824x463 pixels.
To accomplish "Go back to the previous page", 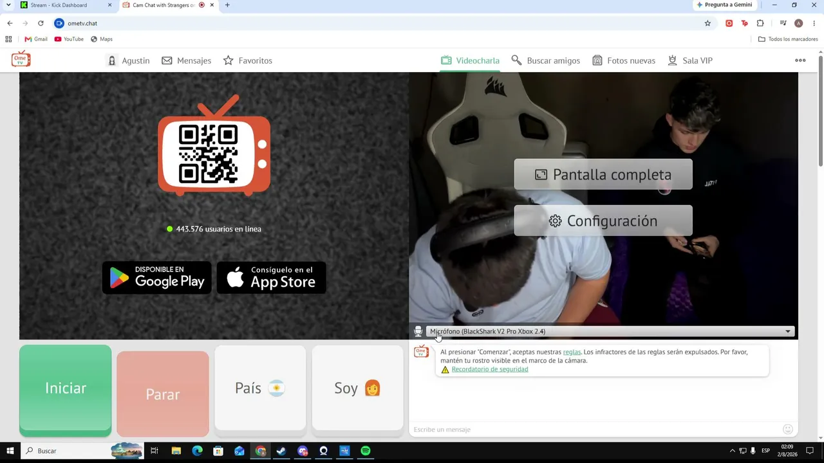I will (x=10, y=23).
